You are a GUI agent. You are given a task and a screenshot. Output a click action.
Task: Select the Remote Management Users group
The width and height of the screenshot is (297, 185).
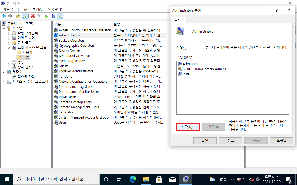pos(76,107)
